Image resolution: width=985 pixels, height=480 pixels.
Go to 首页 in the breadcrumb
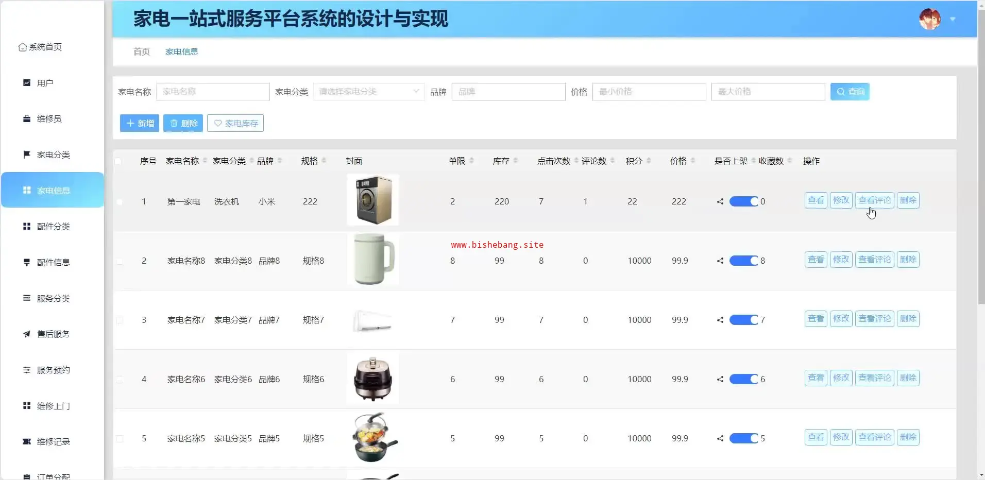click(x=142, y=52)
